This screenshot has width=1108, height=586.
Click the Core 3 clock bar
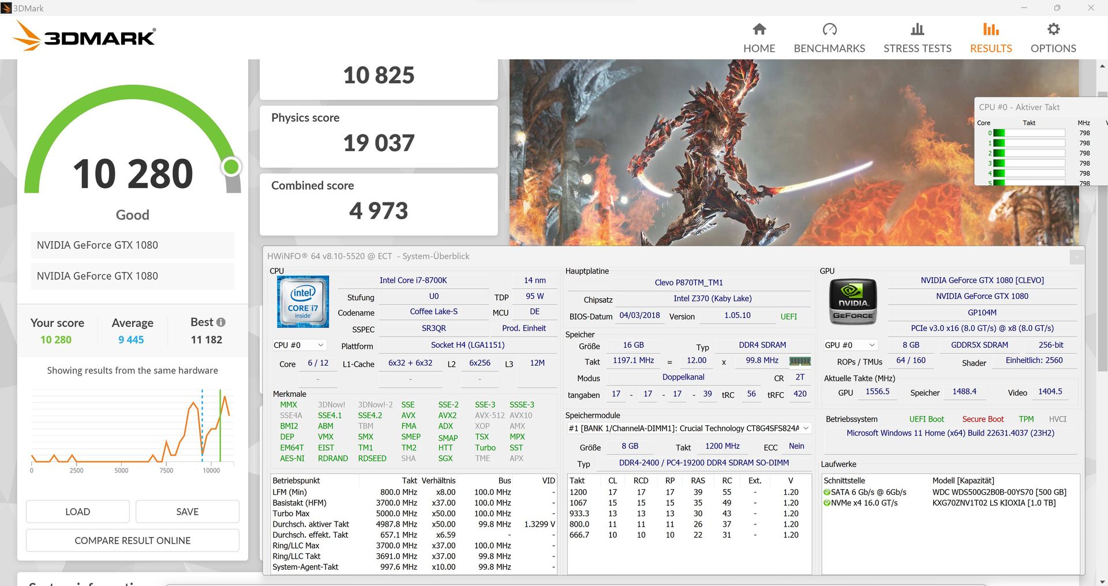[x=1029, y=163]
